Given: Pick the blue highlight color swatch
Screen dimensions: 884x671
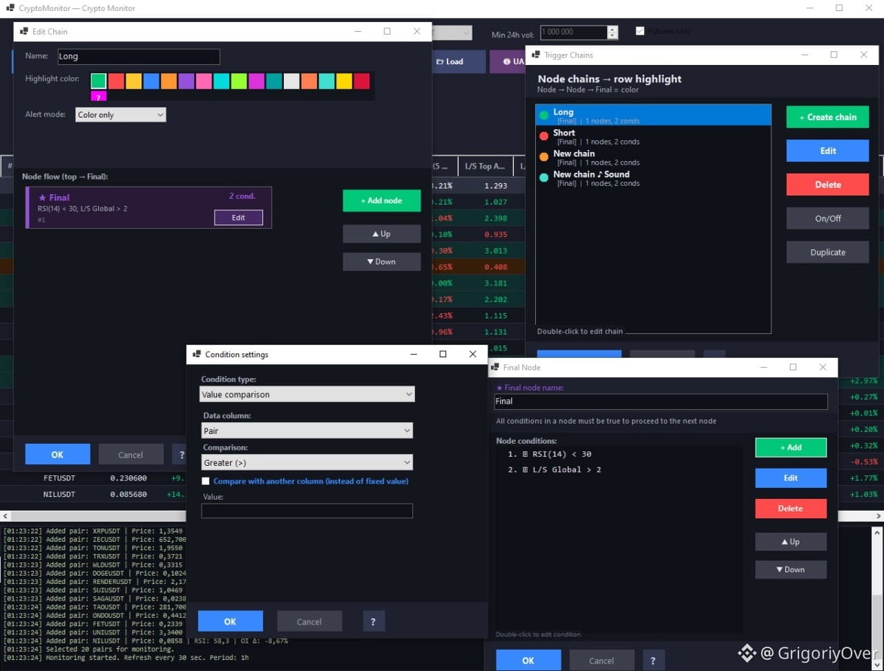Looking at the screenshot, I should point(151,82).
